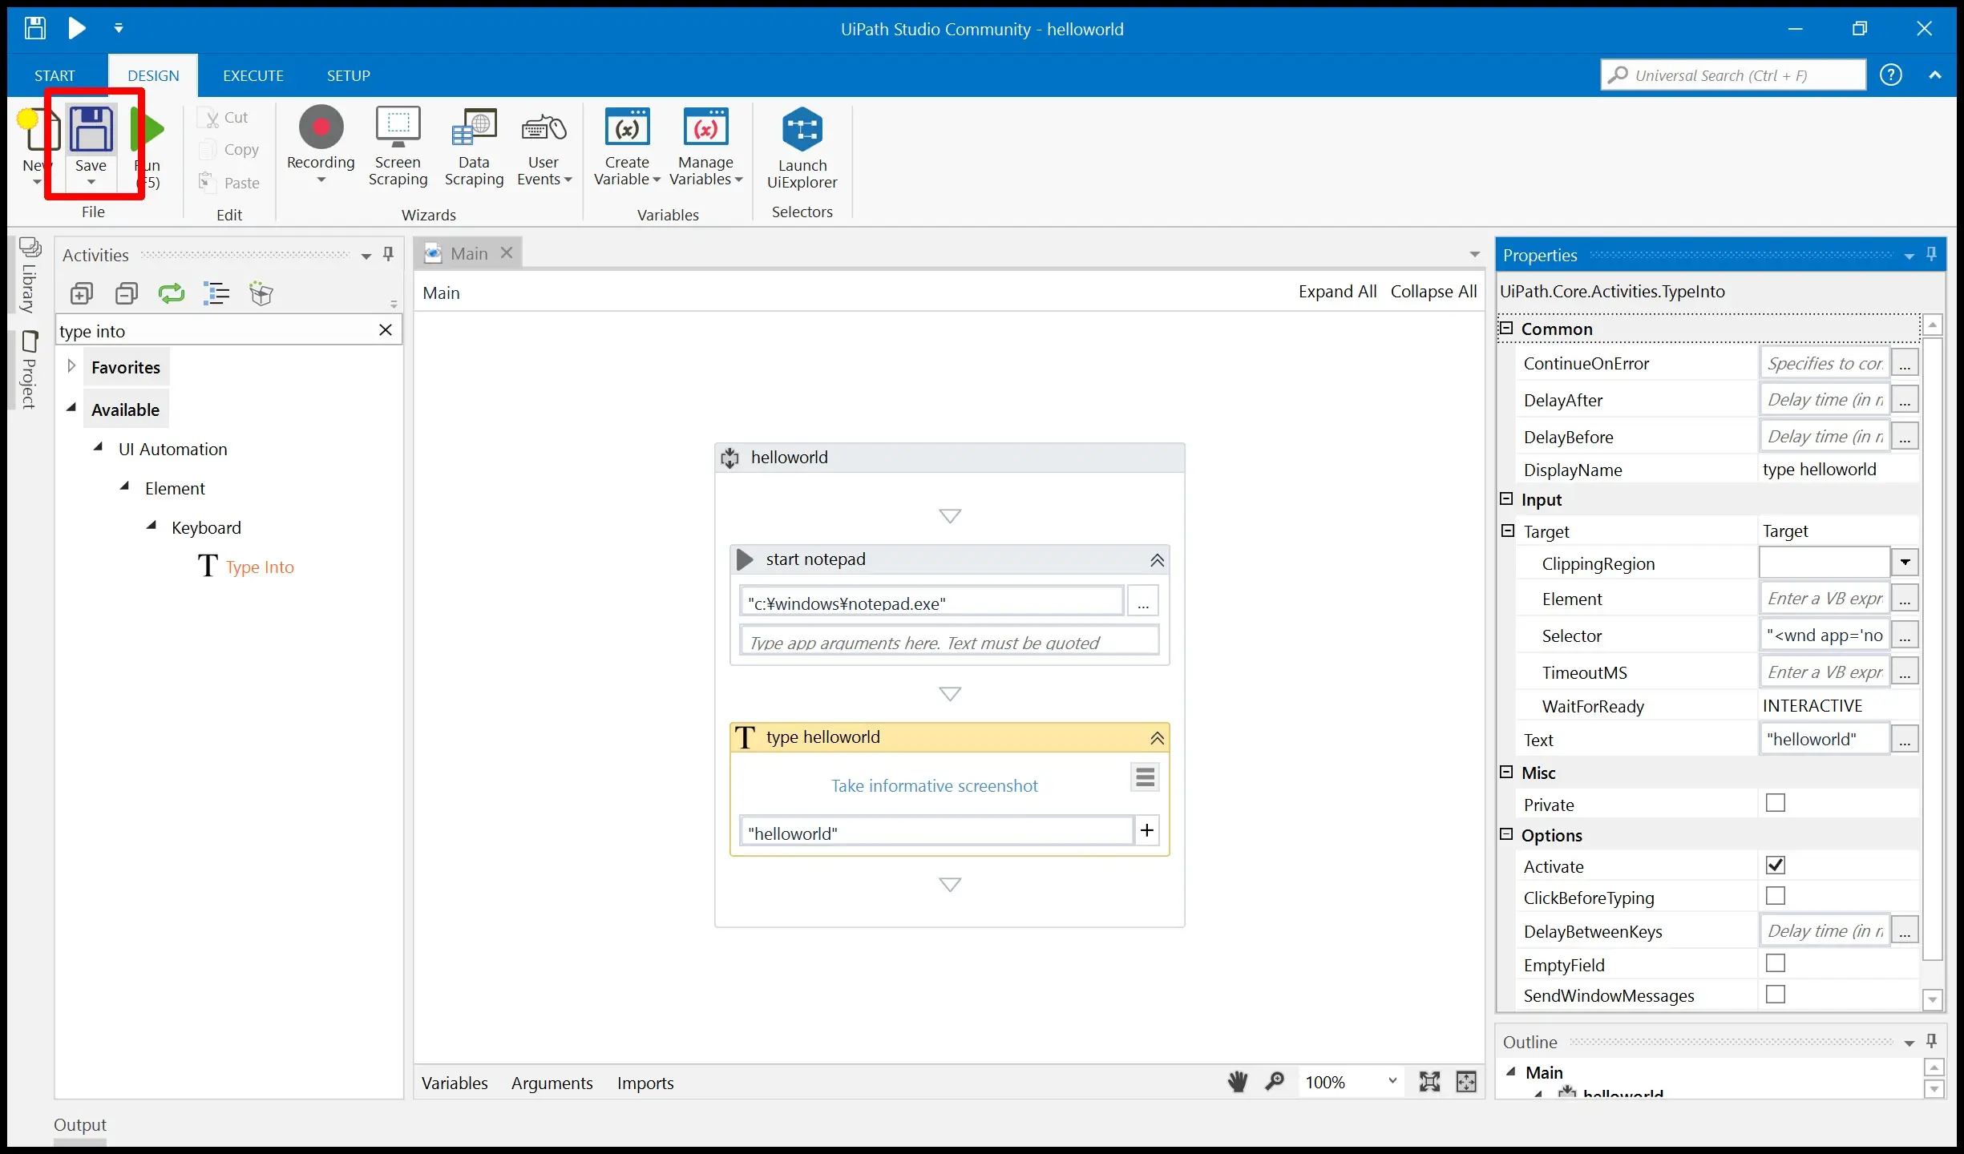Viewport: 1964px width, 1154px height.
Task: Close the Main workflow tab
Action: tap(507, 252)
